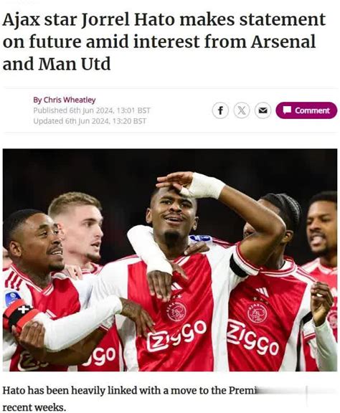Open author page for Chris Wheatley
The width and height of the screenshot is (340, 413).
[x=65, y=100]
